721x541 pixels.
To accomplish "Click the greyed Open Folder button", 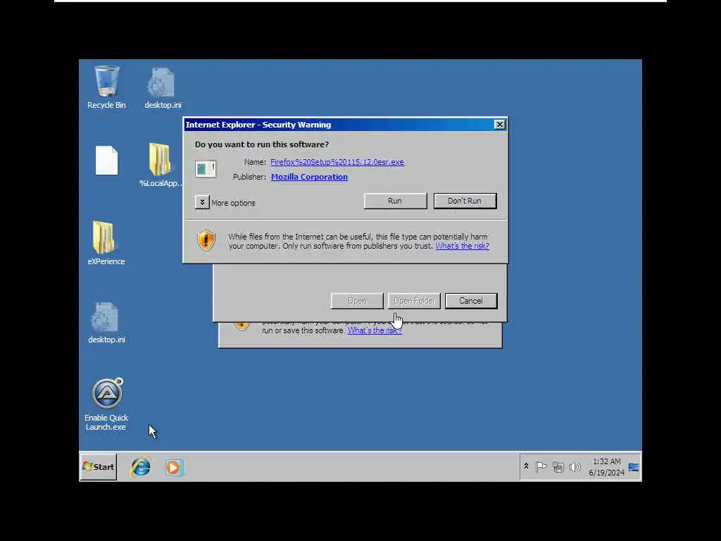I will coord(414,301).
